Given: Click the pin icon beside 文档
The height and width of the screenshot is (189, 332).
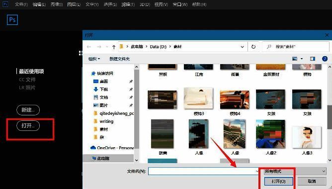Looking at the screenshot, I should (131, 97).
